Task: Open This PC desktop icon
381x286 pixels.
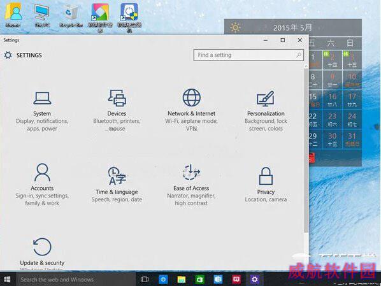Action: pos(42,15)
